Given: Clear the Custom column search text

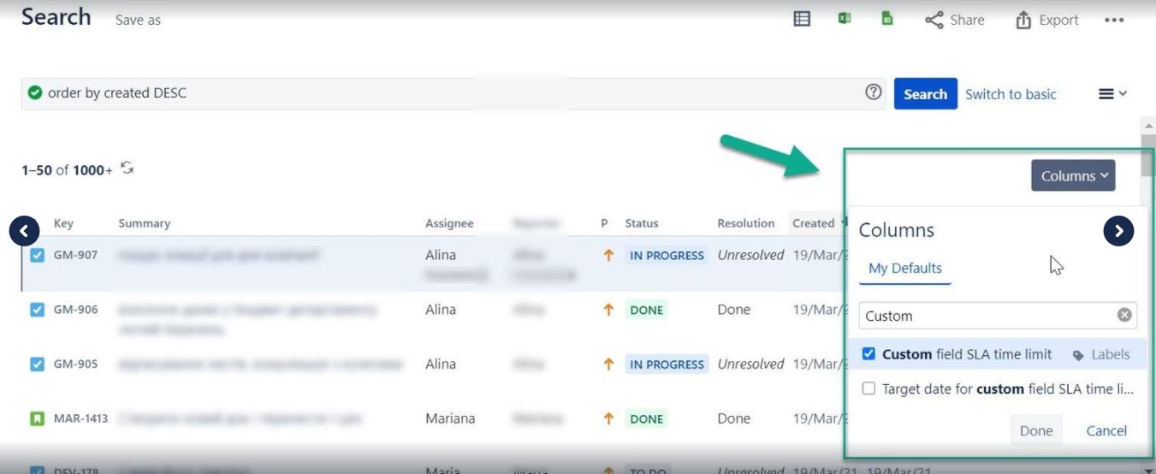Looking at the screenshot, I should (x=1124, y=315).
